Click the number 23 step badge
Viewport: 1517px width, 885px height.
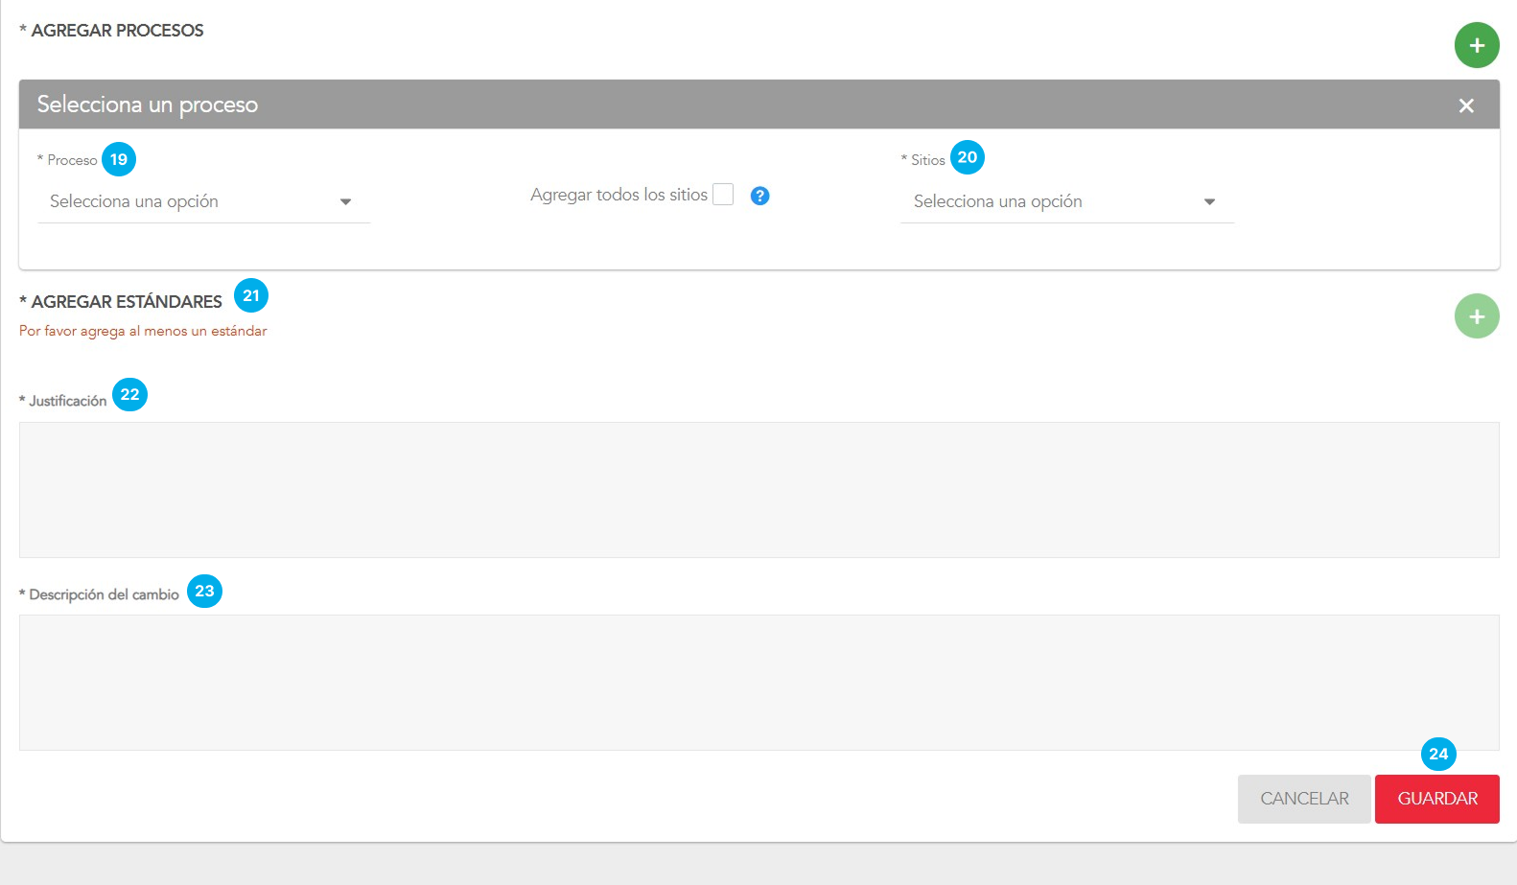click(x=204, y=591)
